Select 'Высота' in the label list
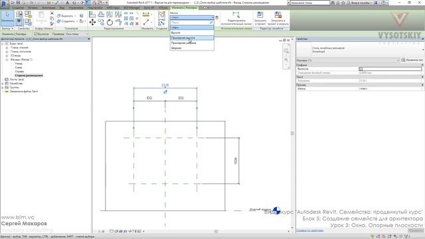Image resolution: width=425 pixels, height=239 pixels. pyautogui.click(x=192, y=33)
